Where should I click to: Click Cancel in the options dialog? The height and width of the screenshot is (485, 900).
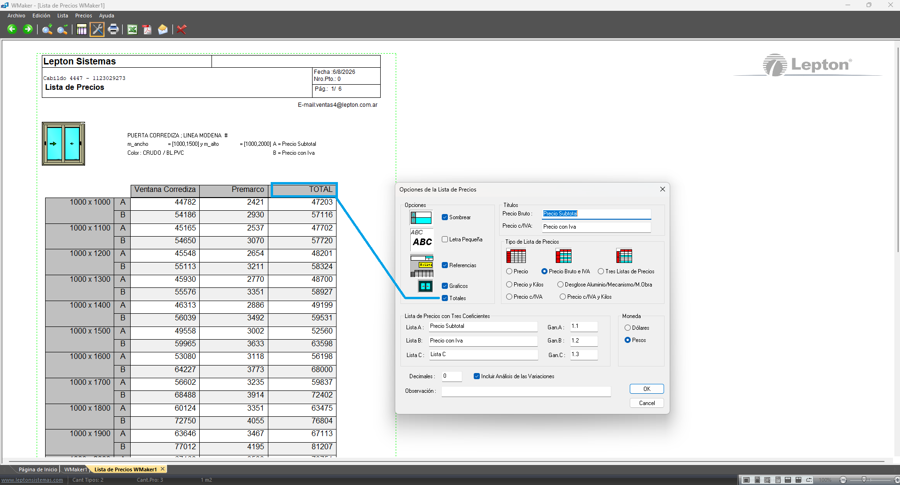point(647,403)
